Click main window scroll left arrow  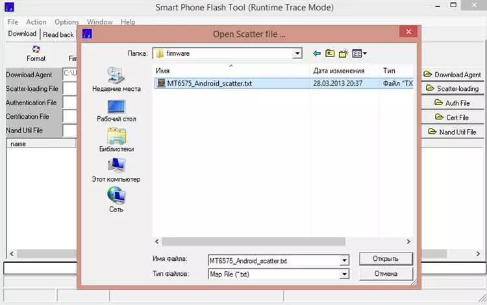click(x=12, y=254)
